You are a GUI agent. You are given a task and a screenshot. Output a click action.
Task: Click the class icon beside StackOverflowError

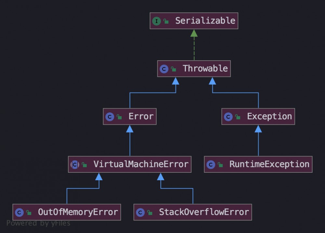click(x=140, y=213)
